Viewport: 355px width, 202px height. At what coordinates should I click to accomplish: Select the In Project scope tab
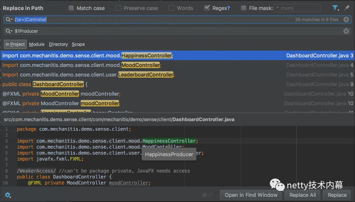15,44
